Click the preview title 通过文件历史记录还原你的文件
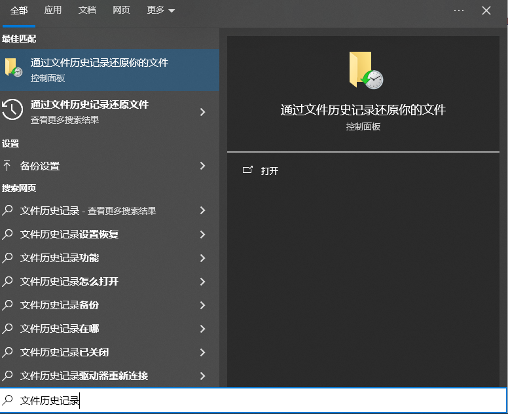 363,110
